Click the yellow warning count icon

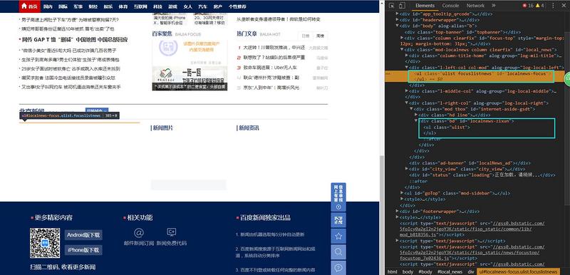(x=540, y=6)
